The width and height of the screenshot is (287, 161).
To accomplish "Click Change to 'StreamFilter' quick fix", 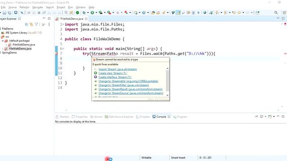I will [124, 85].
